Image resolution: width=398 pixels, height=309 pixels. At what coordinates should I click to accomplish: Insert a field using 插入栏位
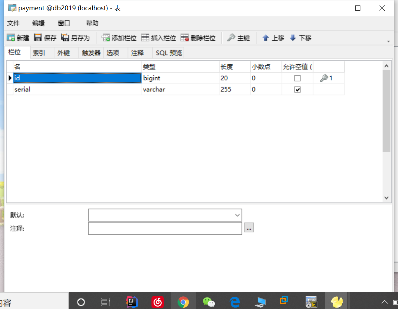158,38
